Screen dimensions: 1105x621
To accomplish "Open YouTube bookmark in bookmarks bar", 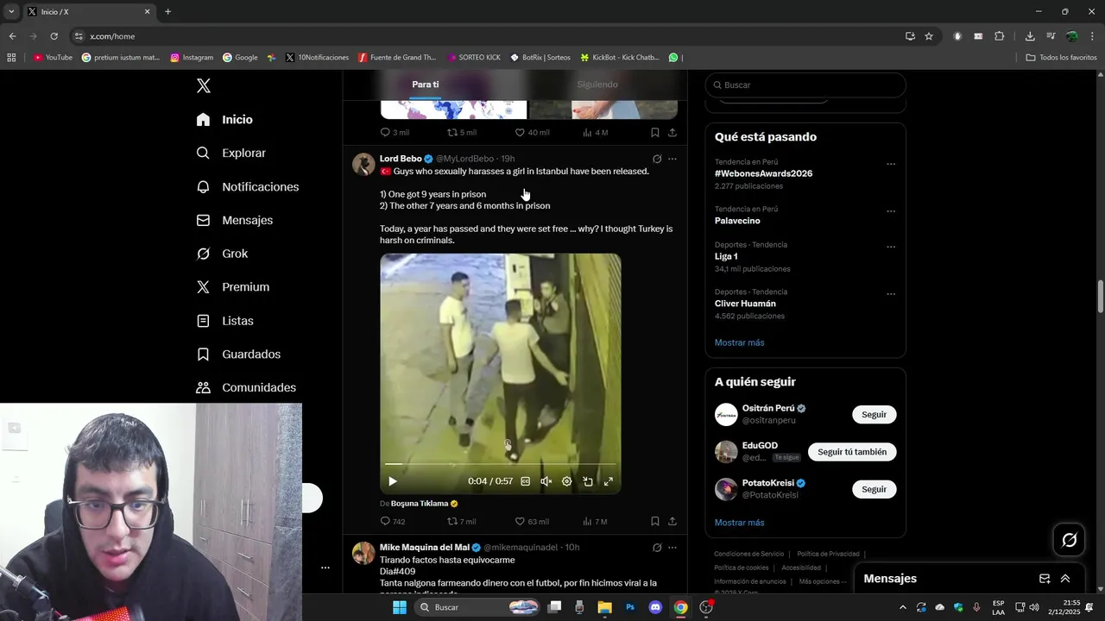I will point(54,58).
